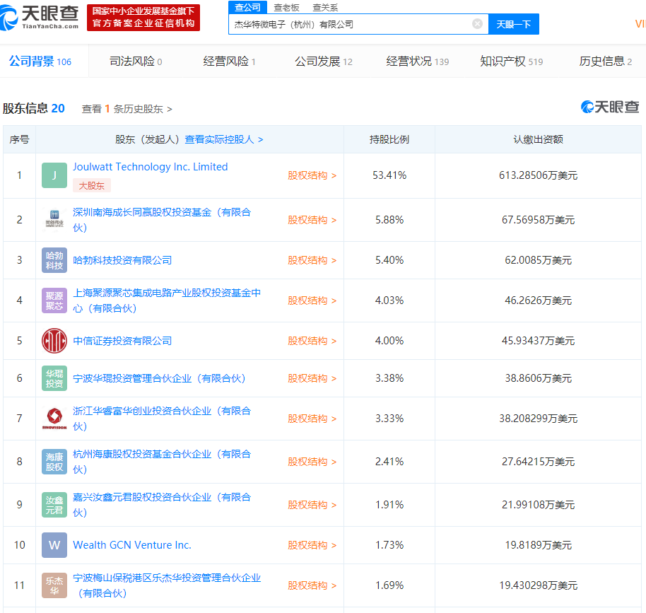Clear the search box with the X icon
This screenshot has width=646, height=613.
[x=477, y=24]
